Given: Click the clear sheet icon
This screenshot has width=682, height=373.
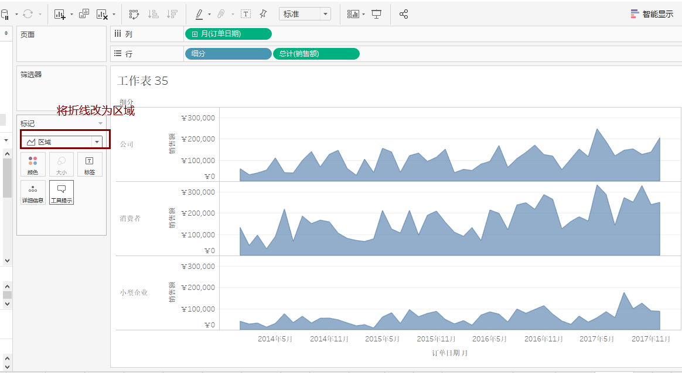Looking at the screenshot, I should tap(102, 15).
